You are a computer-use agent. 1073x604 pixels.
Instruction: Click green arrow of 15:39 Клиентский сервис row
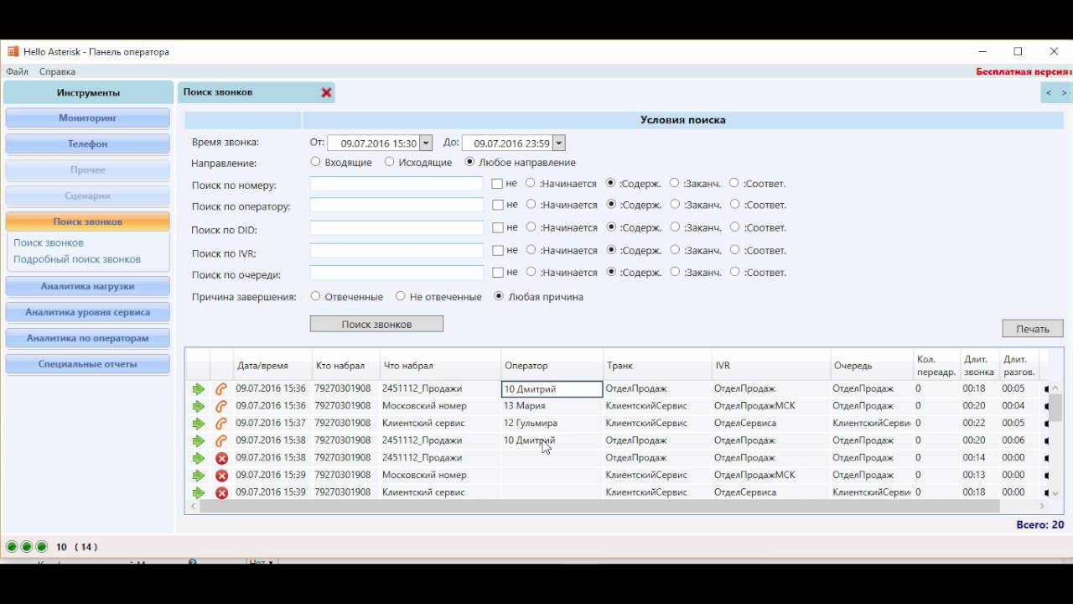[198, 492]
